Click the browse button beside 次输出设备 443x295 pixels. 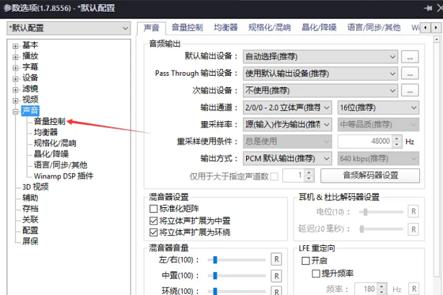pyautogui.click(x=409, y=91)
